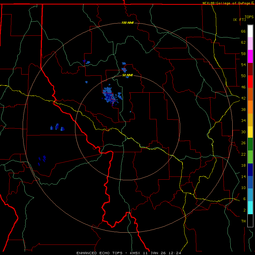Viewport: 255px width, 255px height.
Task: Select the TH legend label
Action: 243,221
